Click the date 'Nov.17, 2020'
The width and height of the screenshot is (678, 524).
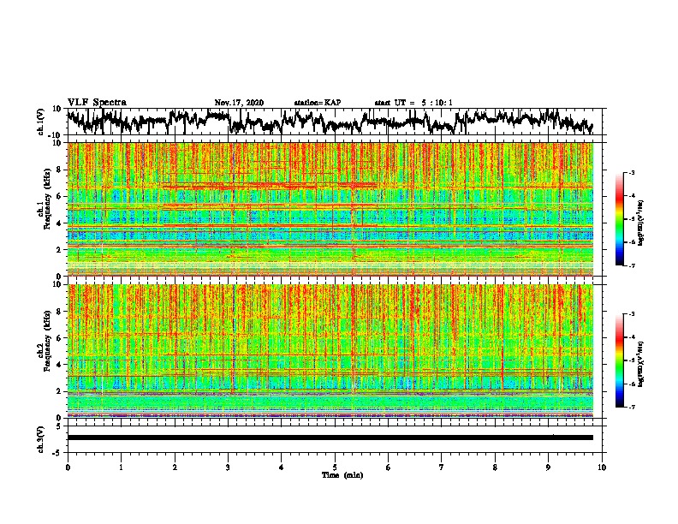pos(239,103)
